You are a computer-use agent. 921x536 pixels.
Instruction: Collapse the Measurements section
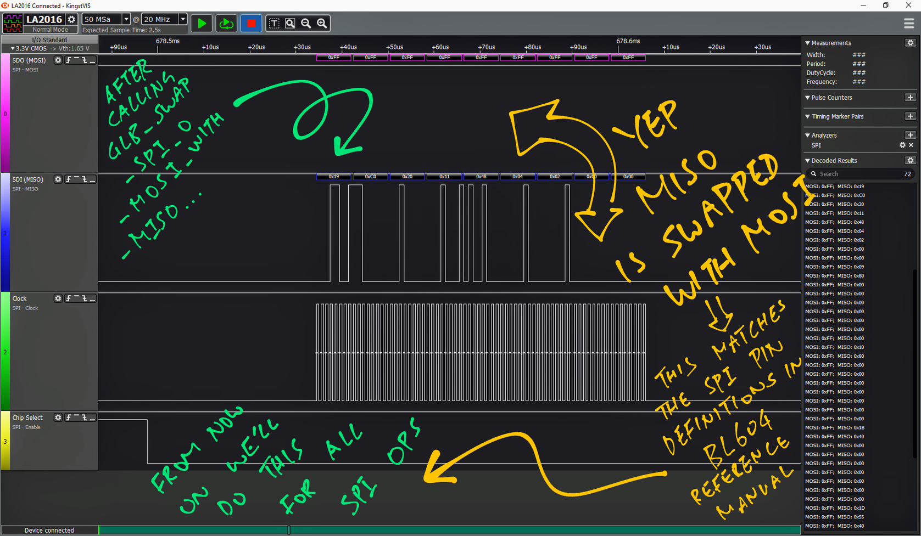click(808, 43)
